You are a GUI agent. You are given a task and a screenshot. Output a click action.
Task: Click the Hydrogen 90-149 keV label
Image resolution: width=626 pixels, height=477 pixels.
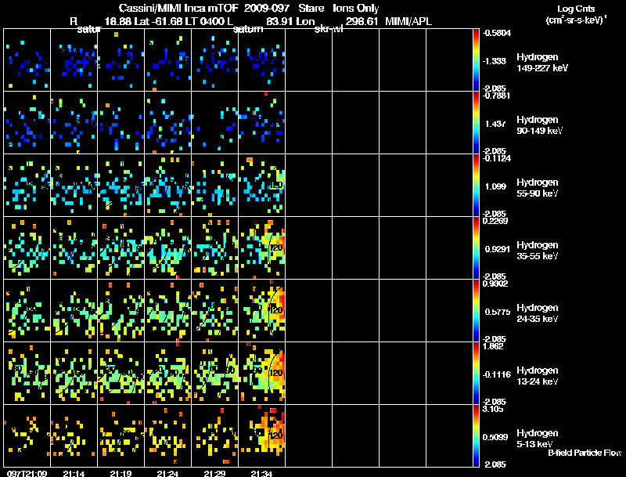point(539,125)
